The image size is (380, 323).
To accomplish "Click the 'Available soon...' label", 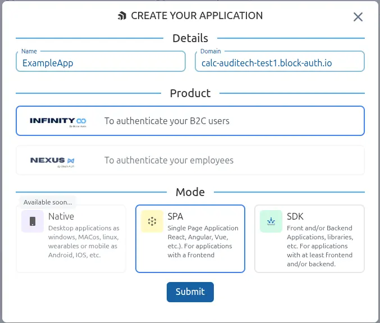I will (48, 202).
